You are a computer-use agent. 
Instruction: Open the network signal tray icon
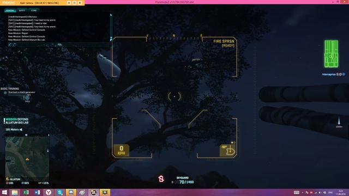coord(316,192)
